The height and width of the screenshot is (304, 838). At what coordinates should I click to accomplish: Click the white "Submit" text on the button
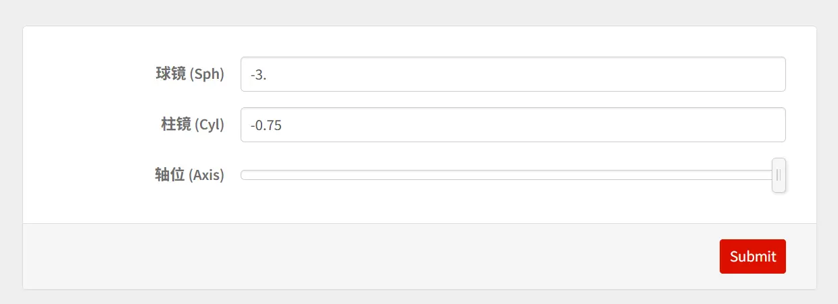(753, 257)
